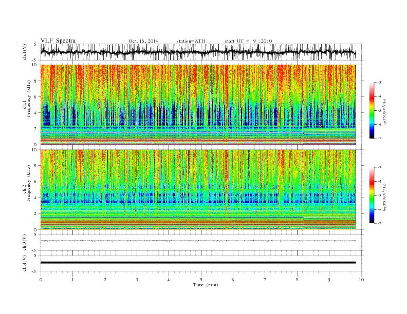The image size is (407, 314).
Task: Click the thick ch.4 voltage trace band
Action: point(198,263)
